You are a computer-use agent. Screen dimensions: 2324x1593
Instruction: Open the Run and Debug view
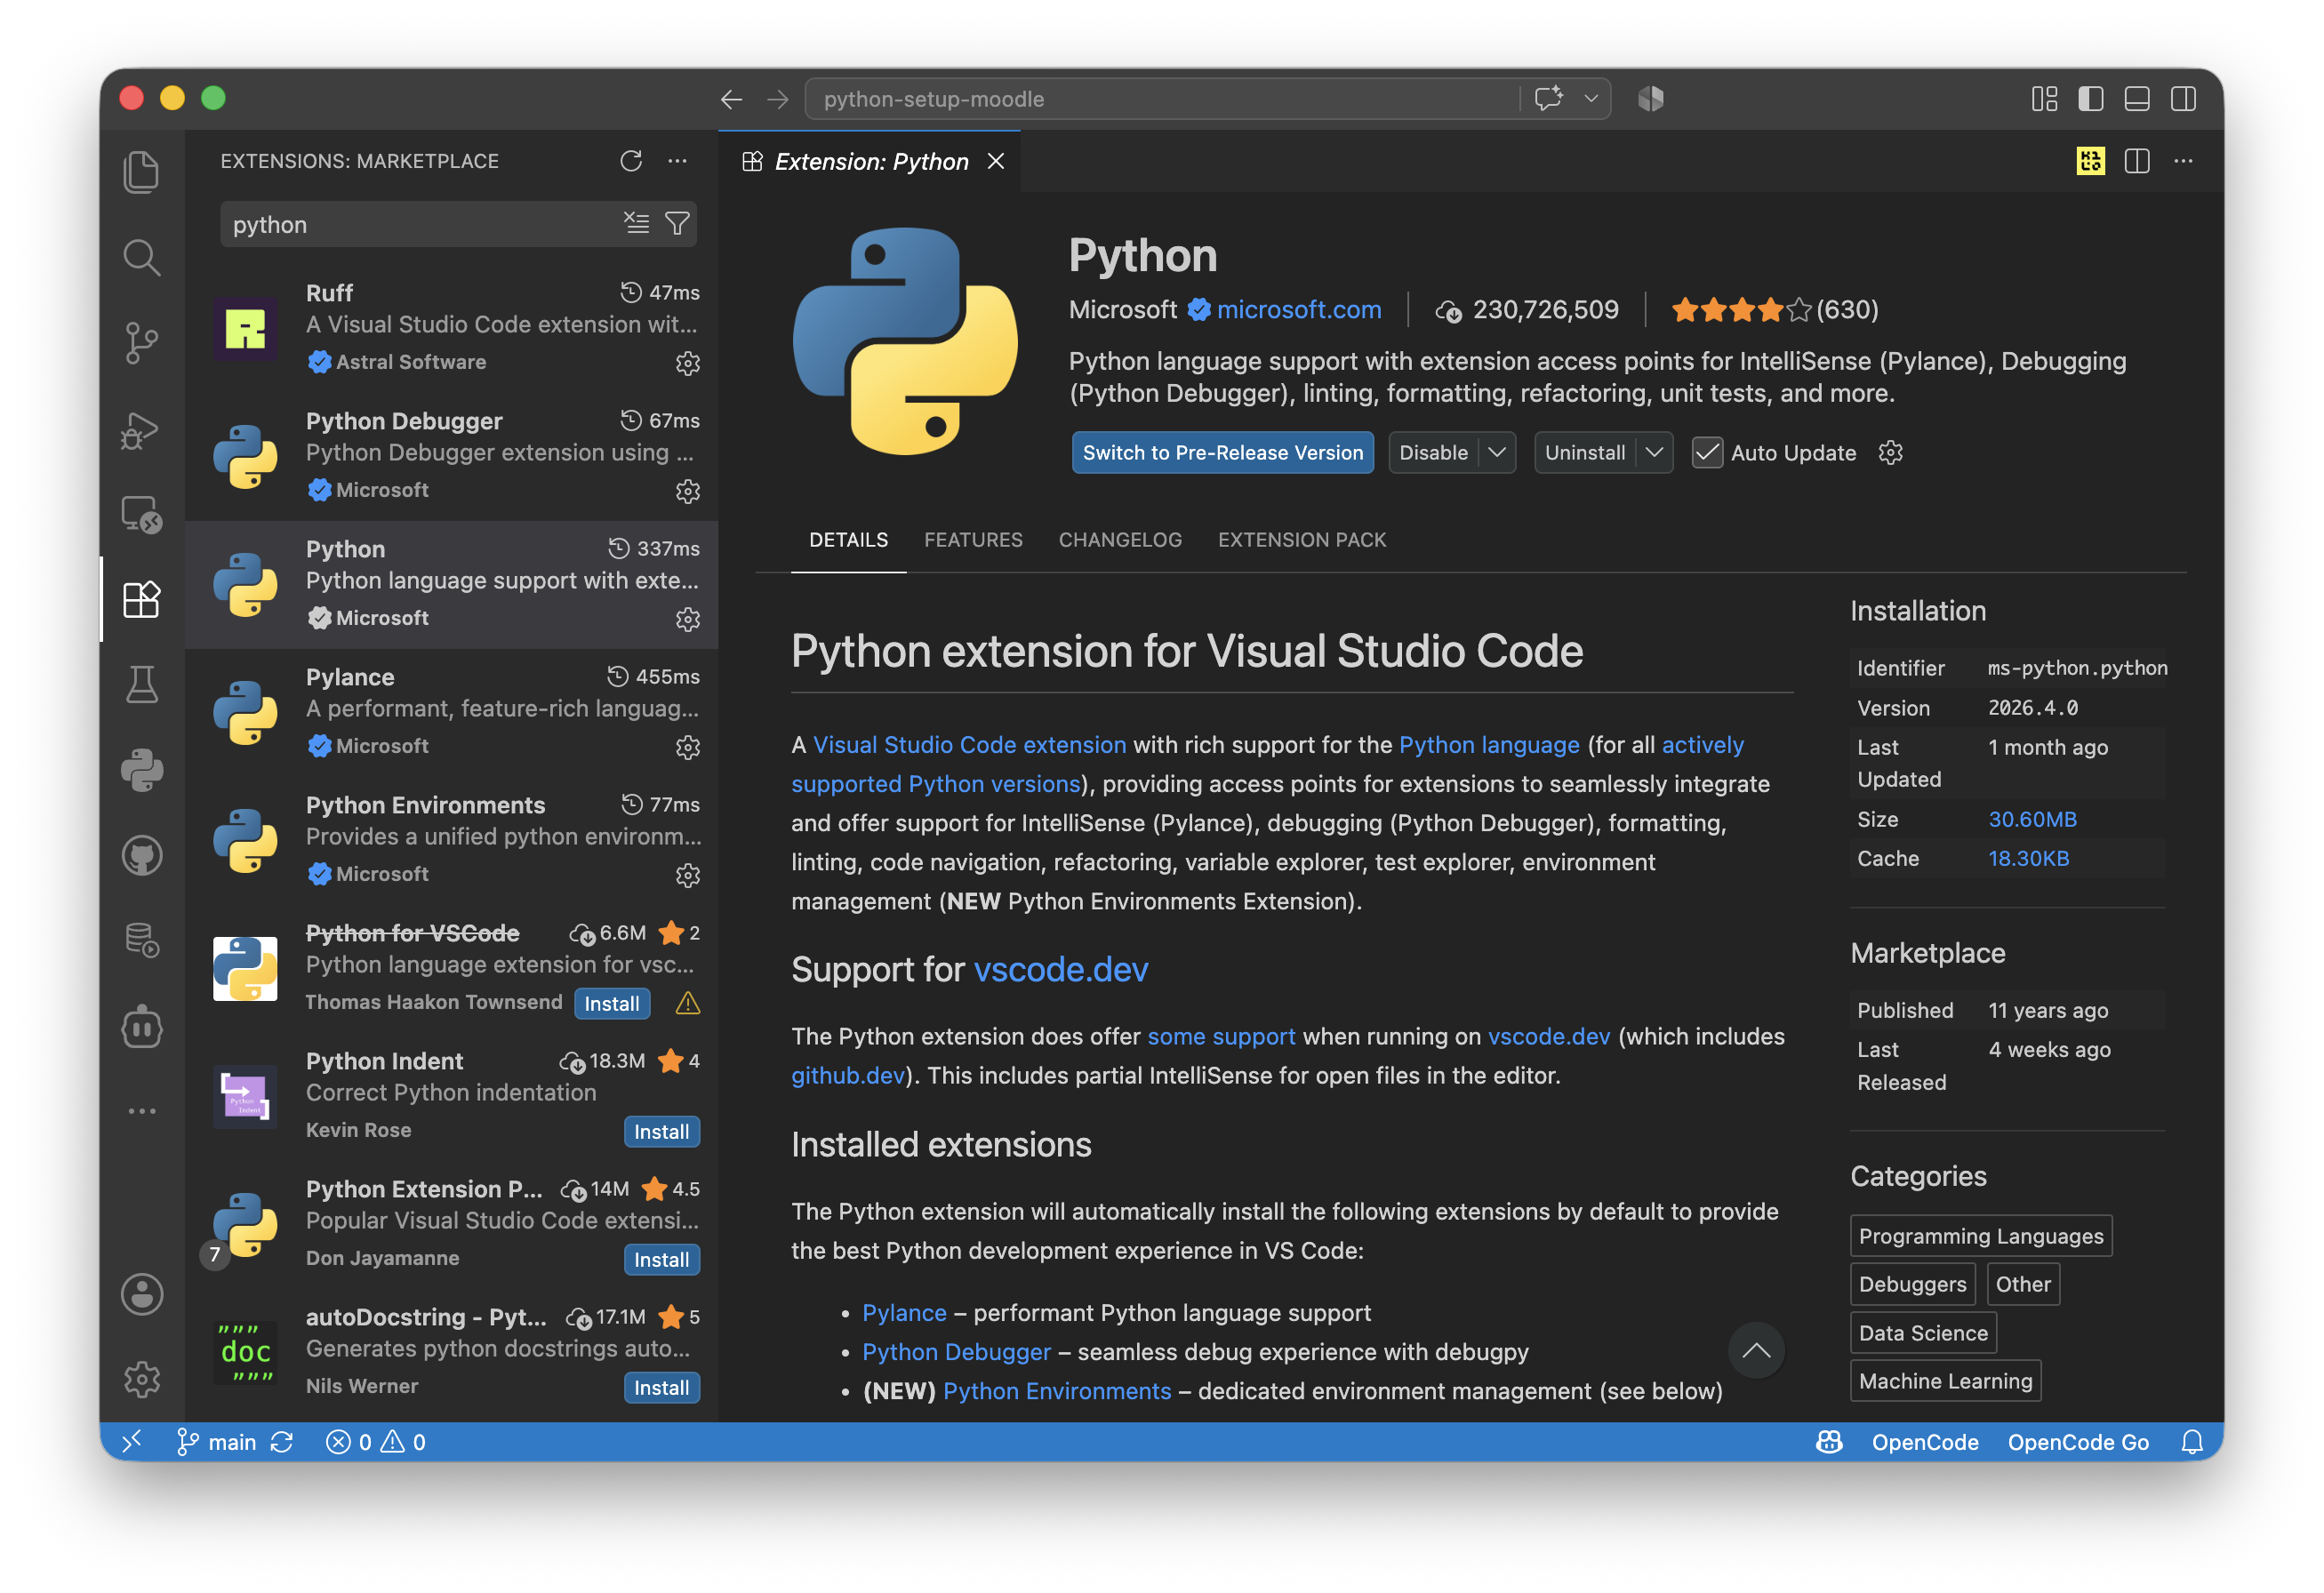point(141,429)
